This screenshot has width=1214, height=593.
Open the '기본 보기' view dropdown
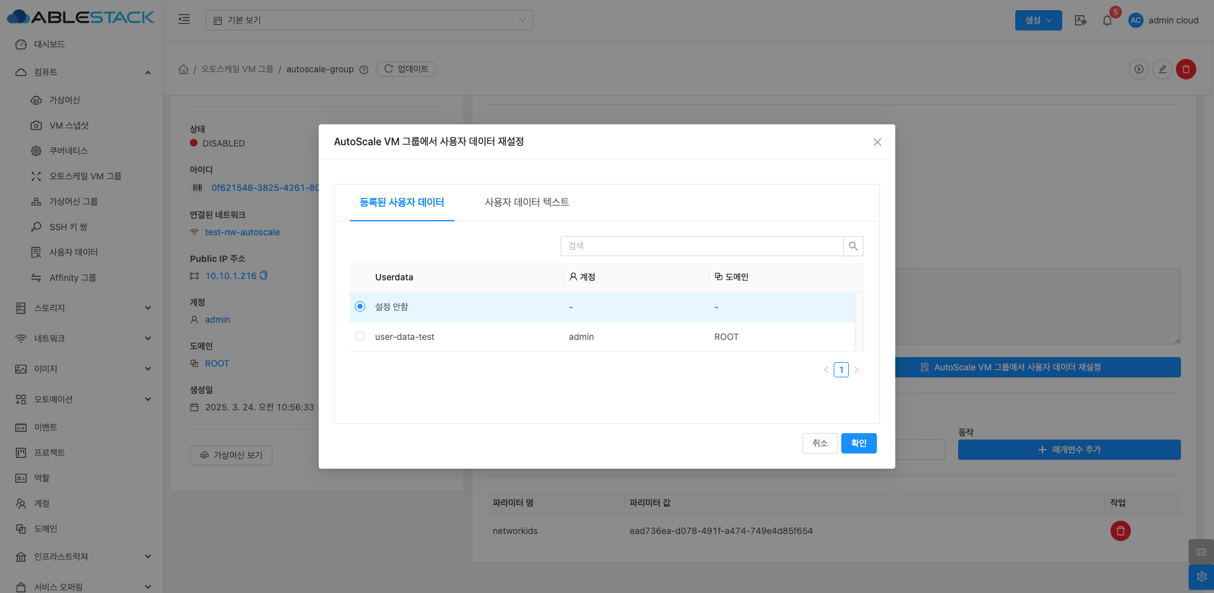coord(369,20)
